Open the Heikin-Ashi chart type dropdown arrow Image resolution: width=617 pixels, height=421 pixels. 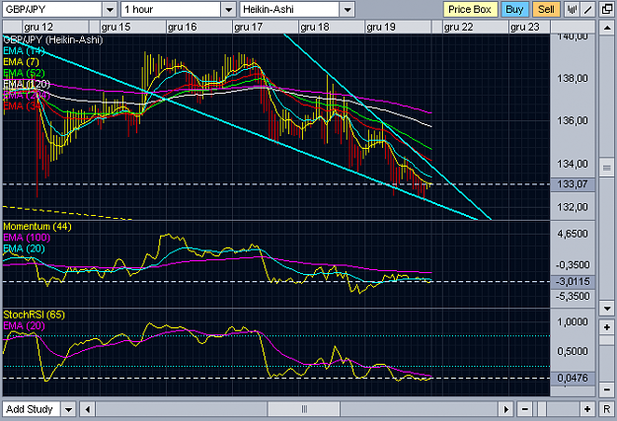(x=347, y=10)
